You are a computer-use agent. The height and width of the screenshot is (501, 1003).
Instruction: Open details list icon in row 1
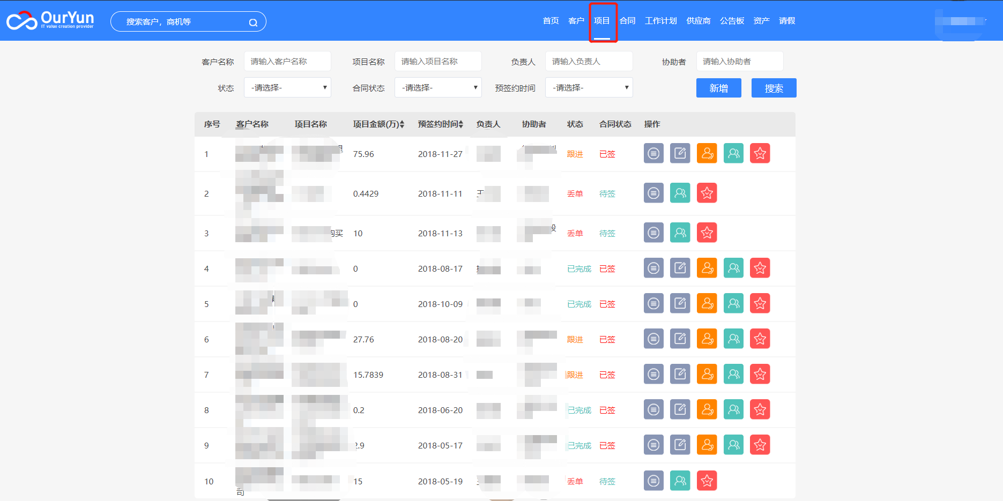click(x=653, y=153)
